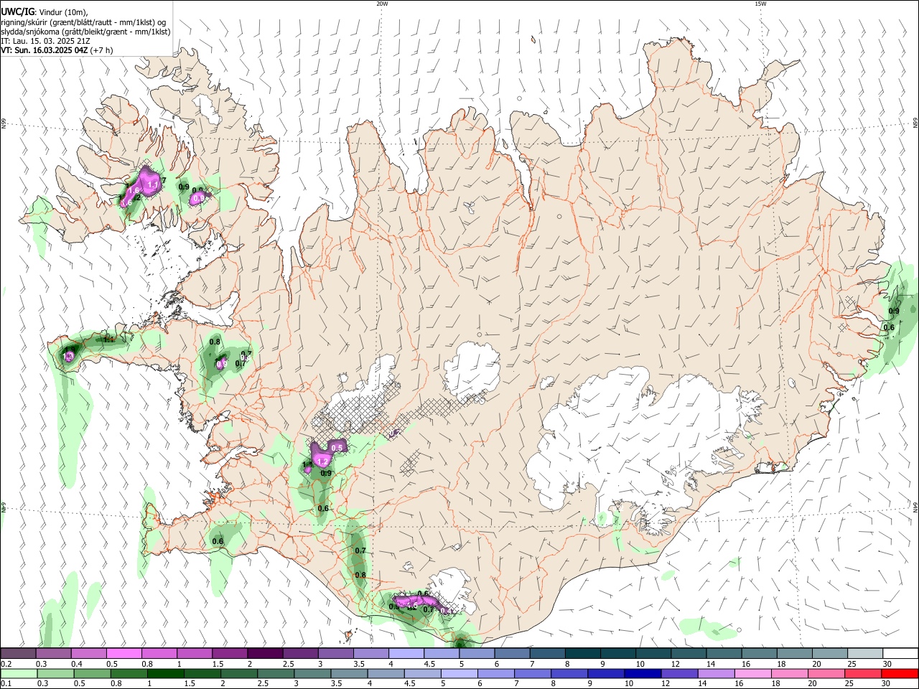This screenshot has height=689, width=919.
Task: Click the crimson swatch between 25 and 30
Action: pos(863,674)
